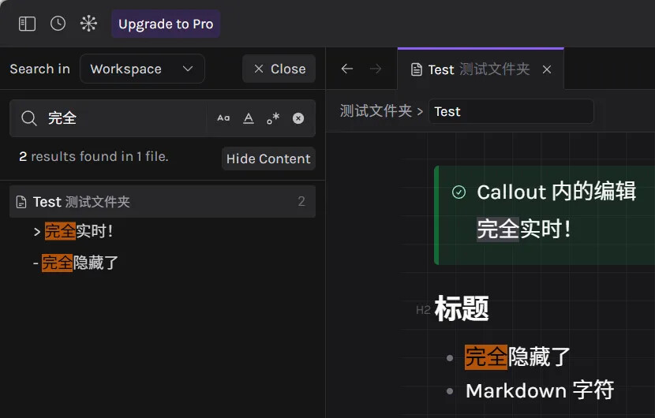Viewport: 655px width, 418px height.
Task: Toggle regular expression search option
Action: pyautogui.click(x=273, y=118)
